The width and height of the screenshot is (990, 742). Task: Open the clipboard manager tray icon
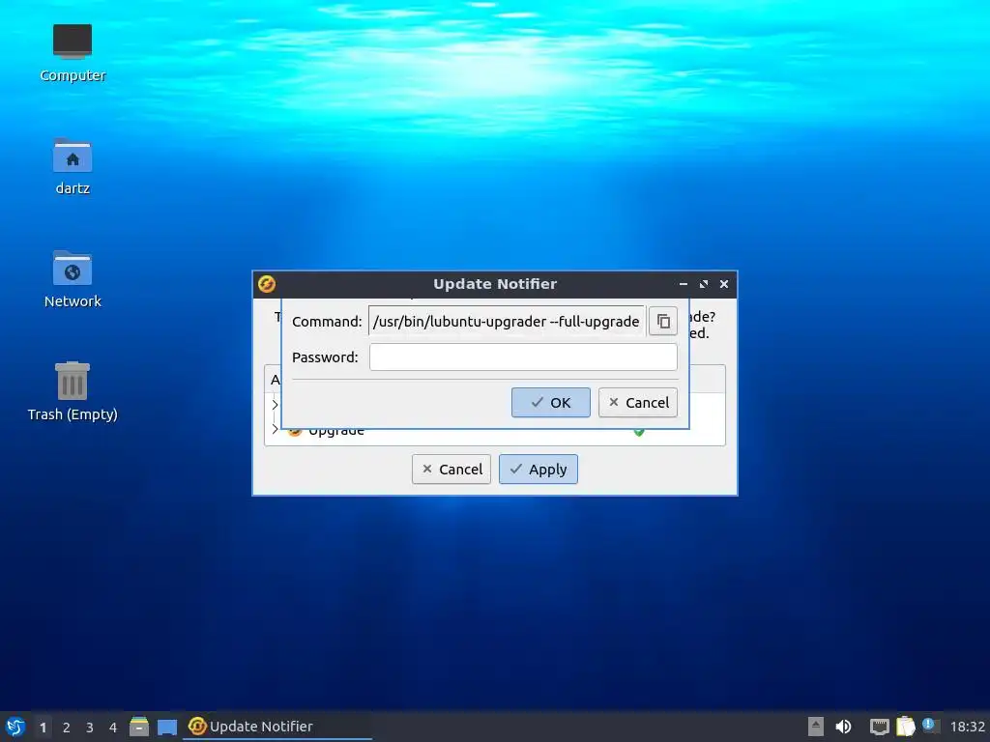[x=905, y=727]
